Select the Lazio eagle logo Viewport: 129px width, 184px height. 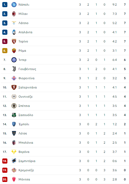(14, 23)
